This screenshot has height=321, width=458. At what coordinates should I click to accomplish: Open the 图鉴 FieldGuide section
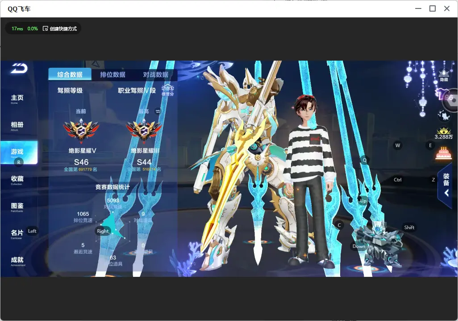(x=17, y=207)
